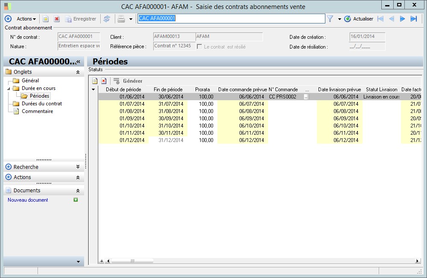This screenshot has height=278, width=427.
Task: Open the Actions dropdown menu in toolbar
Action: tap(26, 19)
